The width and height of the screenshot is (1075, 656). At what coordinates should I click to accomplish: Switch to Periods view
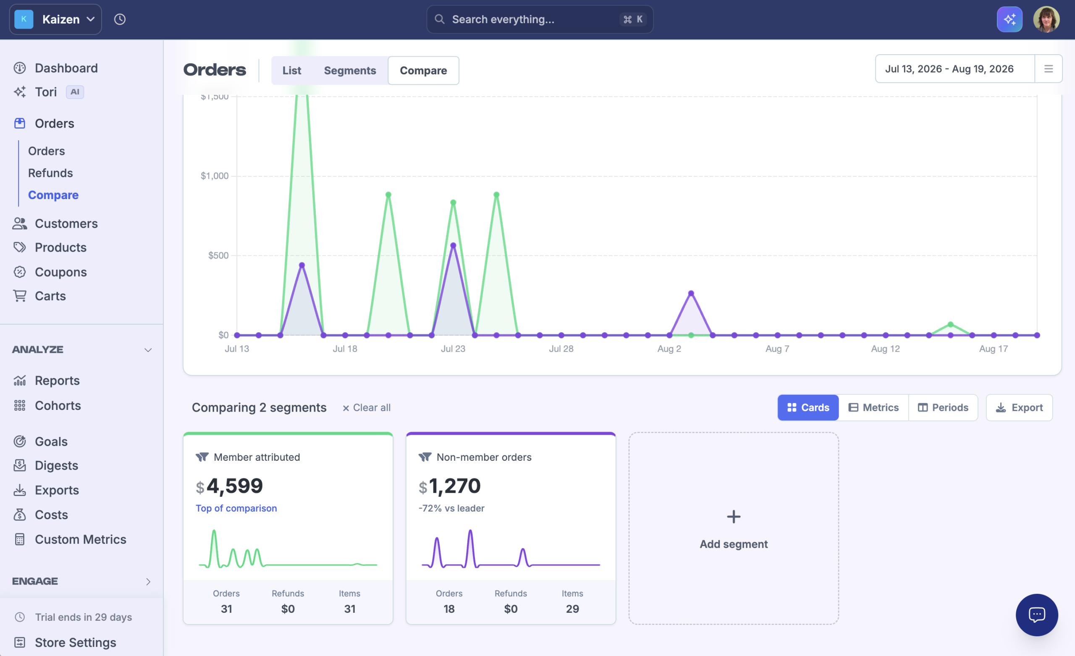(943, 407)
